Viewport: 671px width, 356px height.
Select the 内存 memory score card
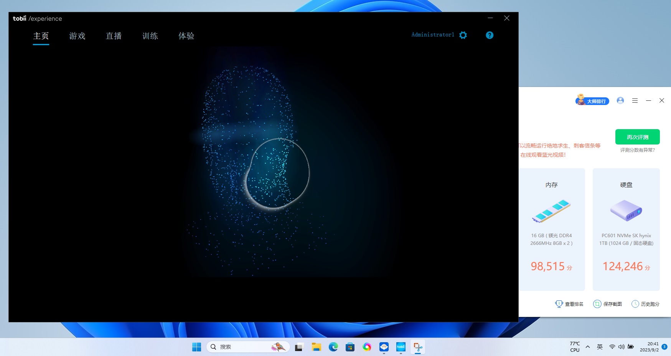click(x=552, y=229)
